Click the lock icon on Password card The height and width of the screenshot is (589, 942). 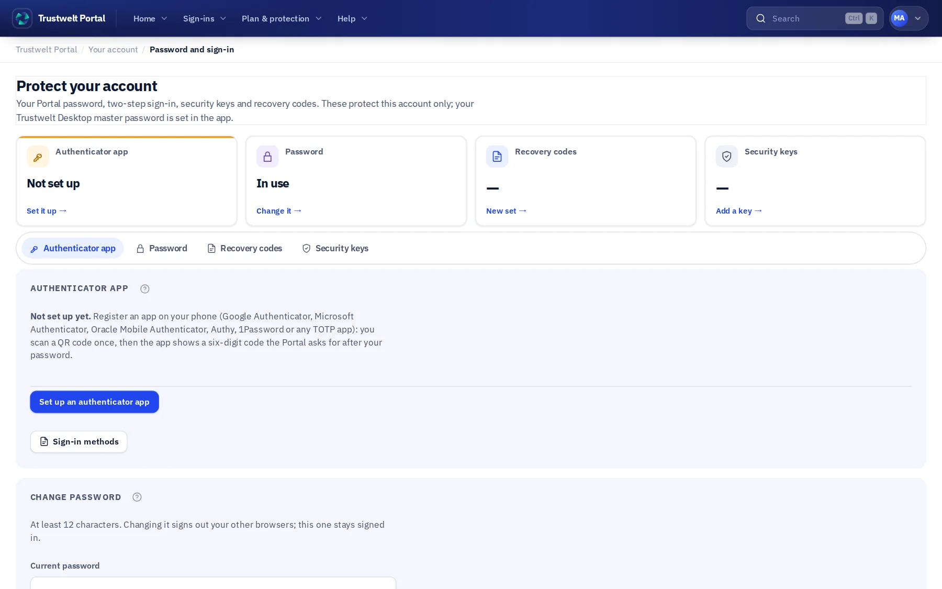pos(267,157)
